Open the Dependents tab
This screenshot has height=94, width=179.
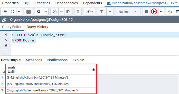pos(92,3)
